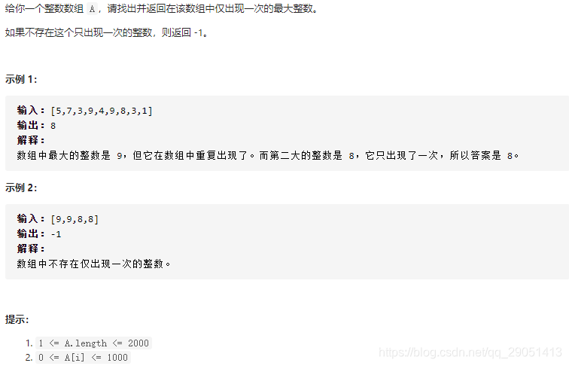Click the constraint 1 <= A.length <= 2000

pyautogui.click(x=93, y=343)
